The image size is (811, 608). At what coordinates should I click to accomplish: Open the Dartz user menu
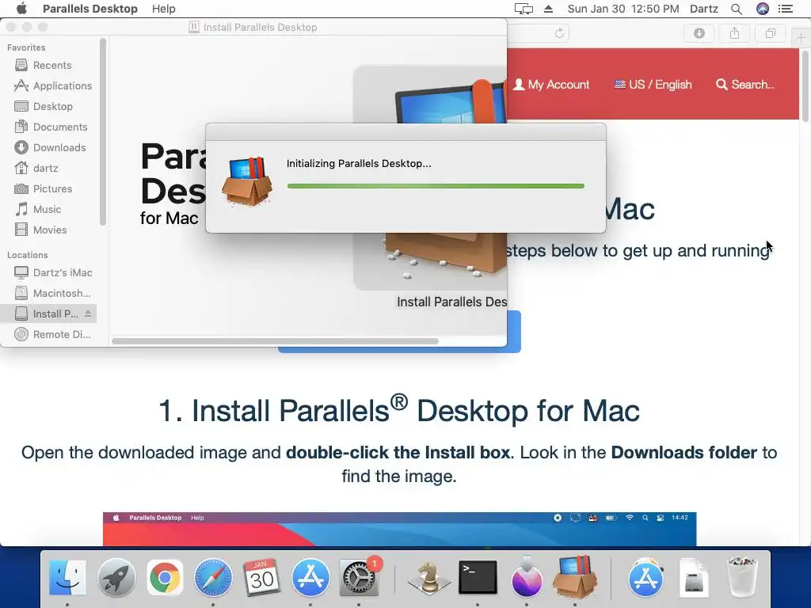point(704,9)
